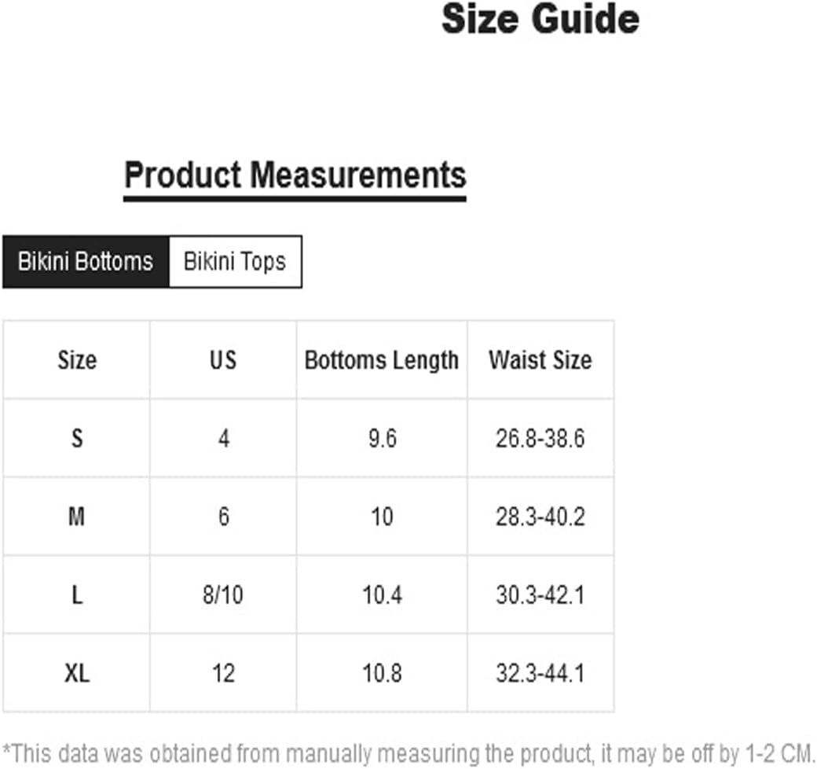Click the 26.8-38.6 waist size value
817x769 pixels.
pyautogui.click(x=540, y=438)
